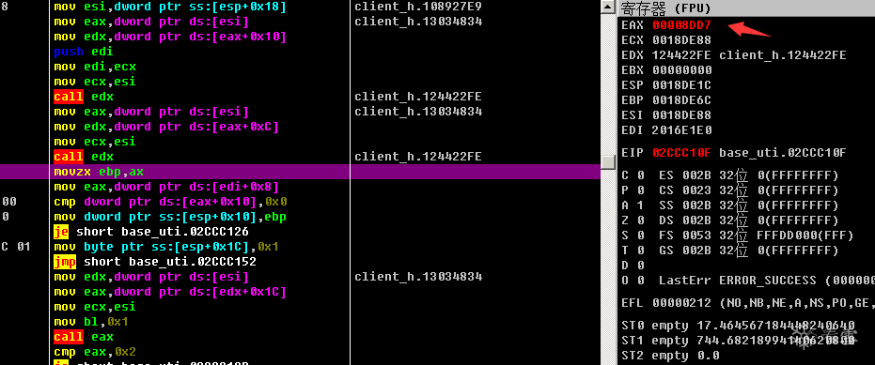
Task: Select the mov eax,dword ptr ds:[edx+0x1C] line
Action: pyautogui.click(x=170, y=292)
